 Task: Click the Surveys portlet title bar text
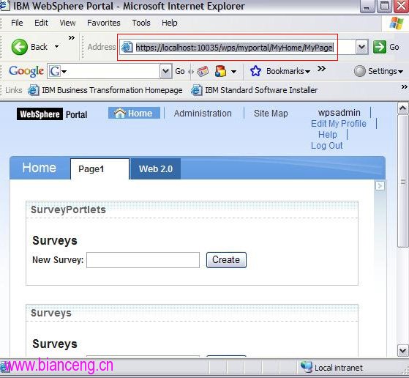pos(51,313)
